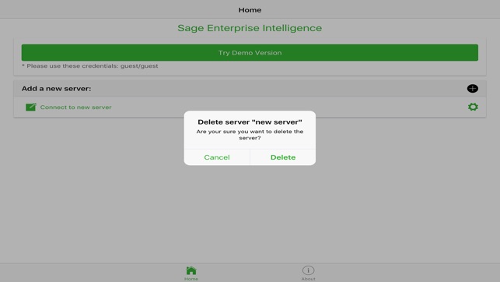Click the plus icon to add server
500x282 pixels.
pos(472,89)
